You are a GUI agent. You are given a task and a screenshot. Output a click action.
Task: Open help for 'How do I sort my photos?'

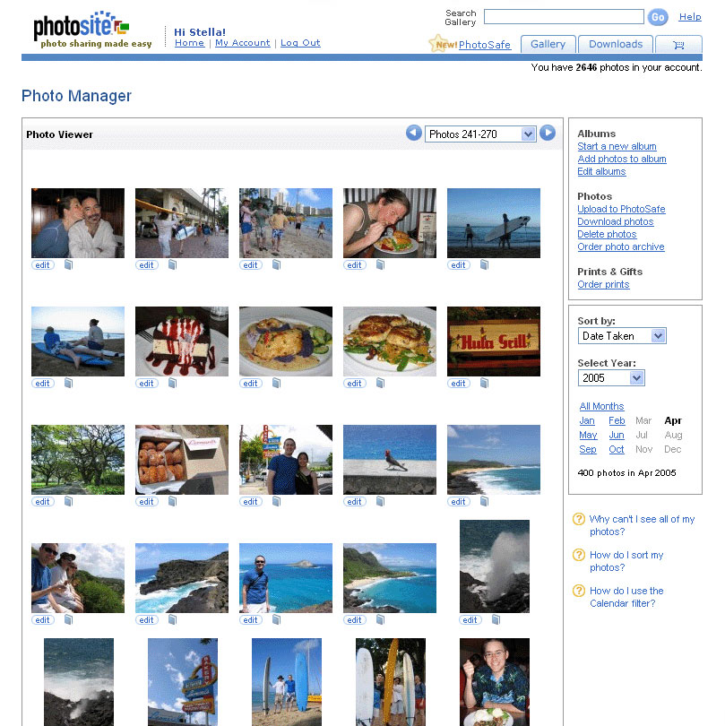[x=626, y=561]
